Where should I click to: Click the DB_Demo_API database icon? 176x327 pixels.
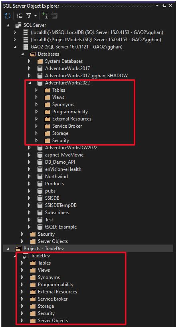(x=40, y=162)
